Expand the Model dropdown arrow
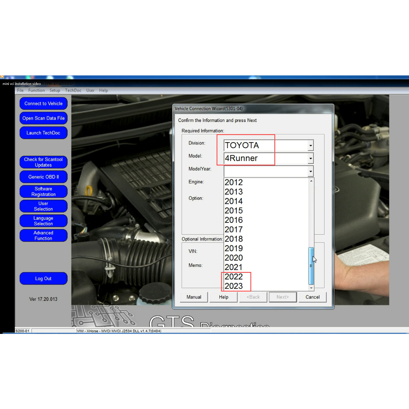Screen dimensions: 409x409 (x=310, y=159)
